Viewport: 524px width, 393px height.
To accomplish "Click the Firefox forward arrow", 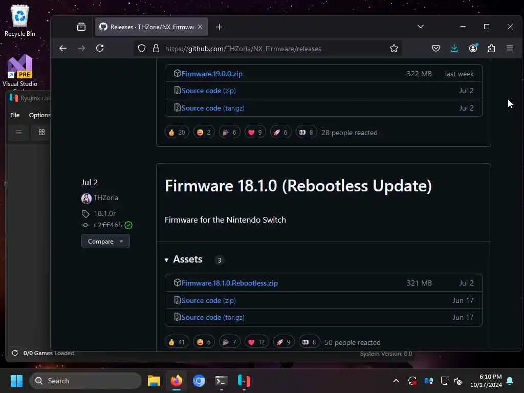I will coord(81,49).
